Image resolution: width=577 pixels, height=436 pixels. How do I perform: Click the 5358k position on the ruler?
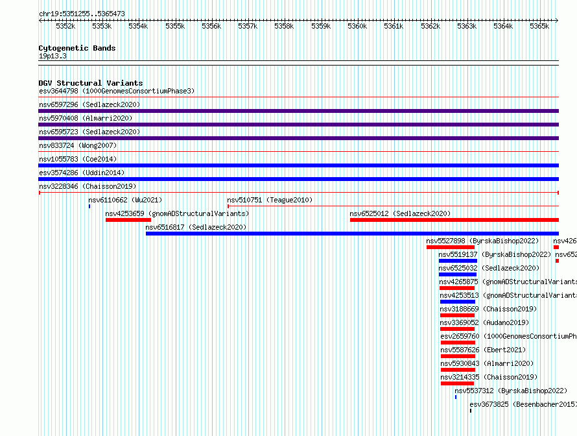click(284, 26)
